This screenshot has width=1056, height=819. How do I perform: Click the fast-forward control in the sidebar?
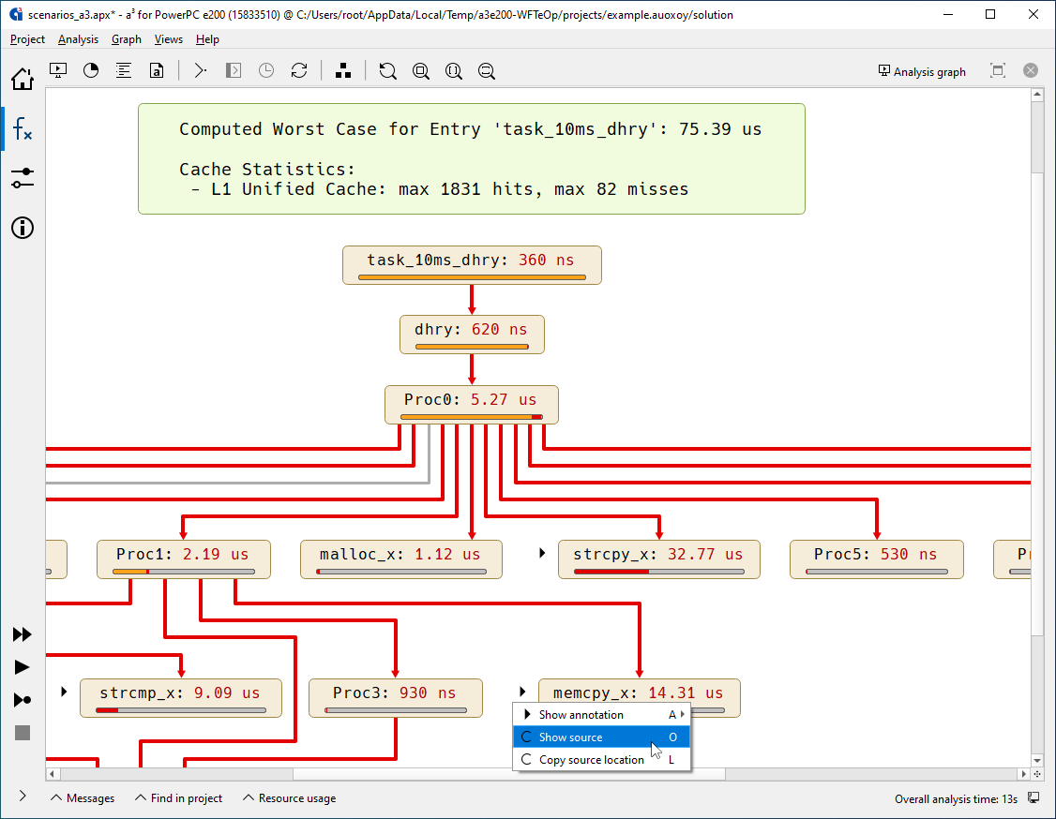22,634
